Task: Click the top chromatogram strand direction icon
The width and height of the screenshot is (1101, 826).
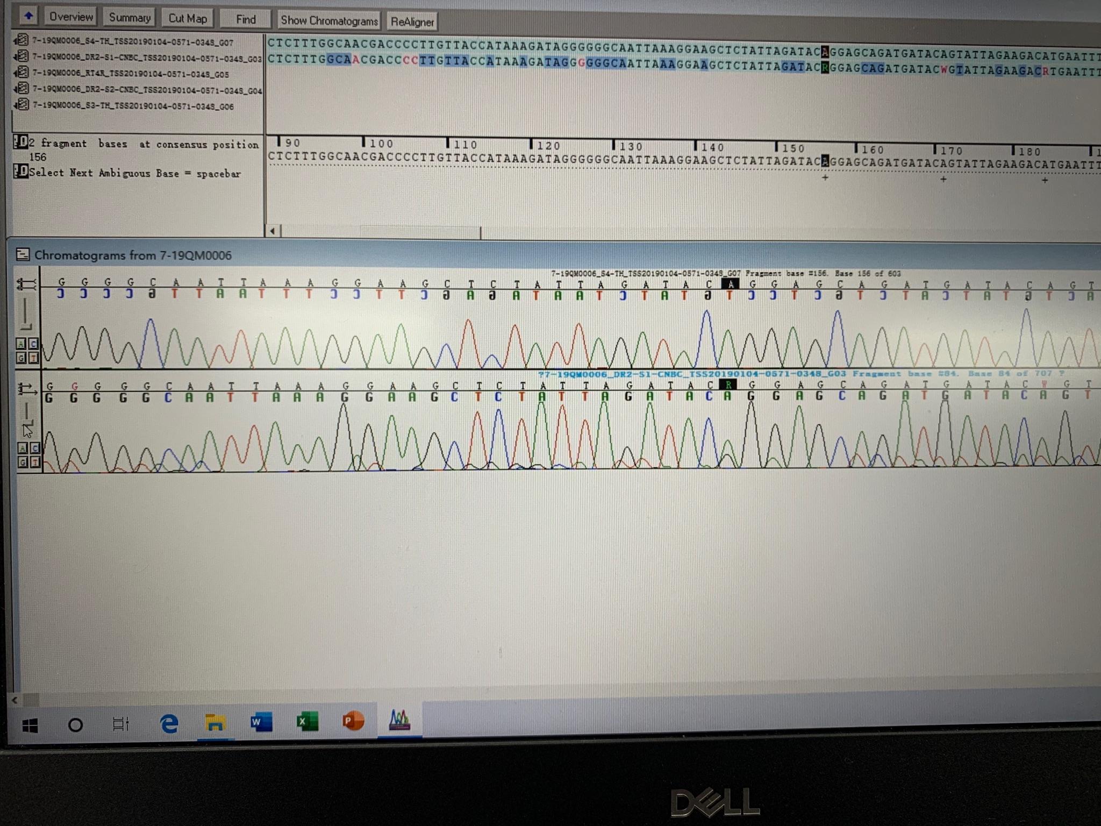Action: (27, 283)
